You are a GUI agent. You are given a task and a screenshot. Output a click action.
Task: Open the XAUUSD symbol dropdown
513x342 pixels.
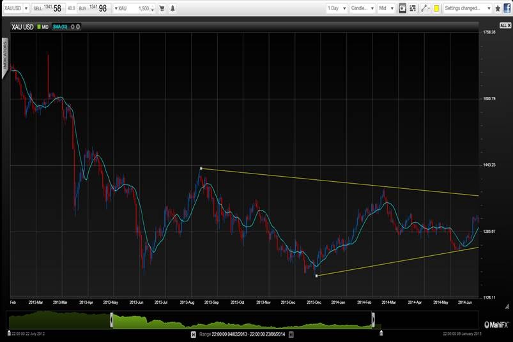(x=16, y=9)
